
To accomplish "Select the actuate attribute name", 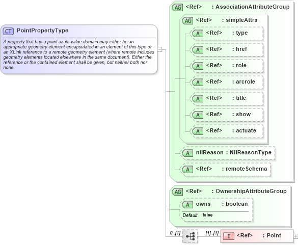I will click(246, 130).
